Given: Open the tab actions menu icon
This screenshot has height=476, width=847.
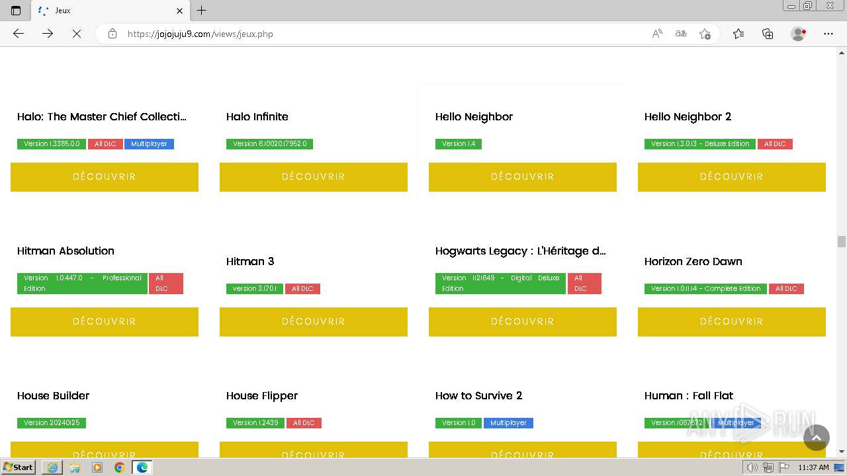Looking at the screenshot, I should pos(16,11).
